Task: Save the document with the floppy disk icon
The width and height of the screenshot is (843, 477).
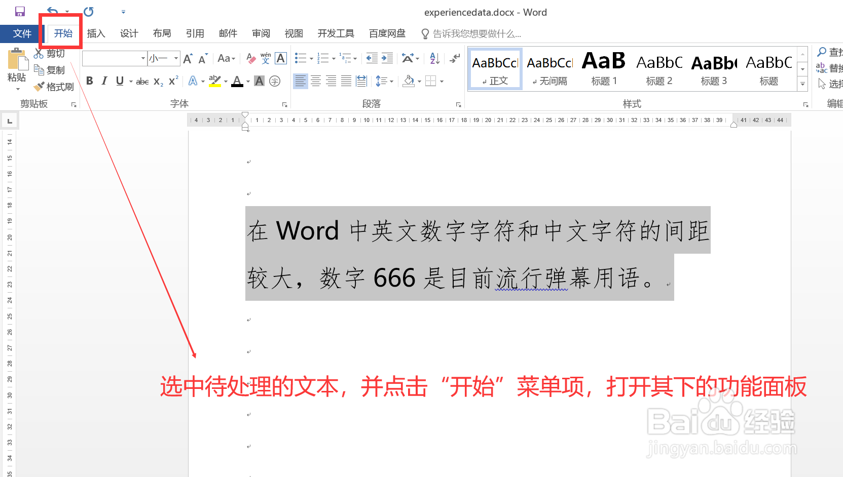Action: 20,12
